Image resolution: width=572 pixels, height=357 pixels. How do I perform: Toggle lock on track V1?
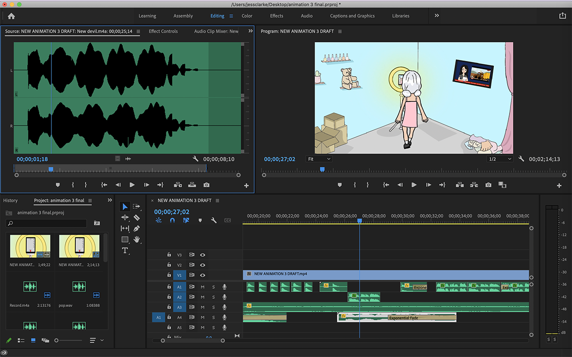[x=169, y=275]
